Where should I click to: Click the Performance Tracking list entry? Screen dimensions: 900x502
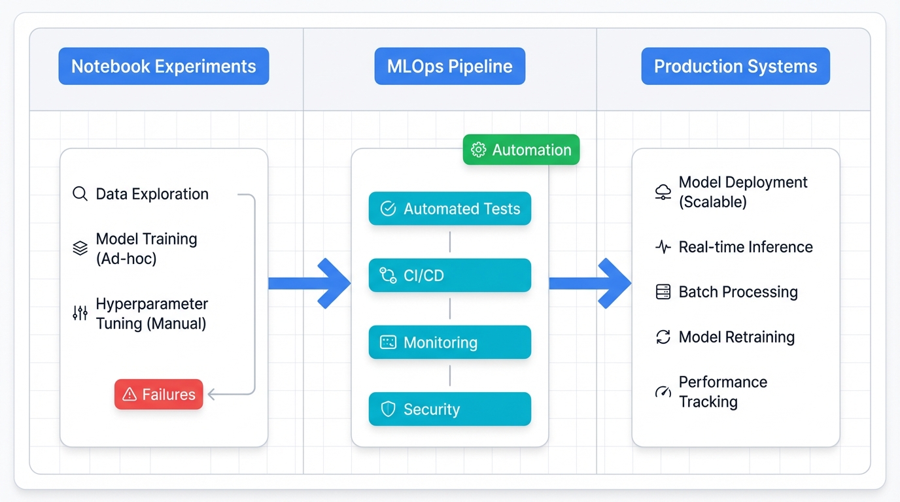pyautogui.click(x=723, y=392)
